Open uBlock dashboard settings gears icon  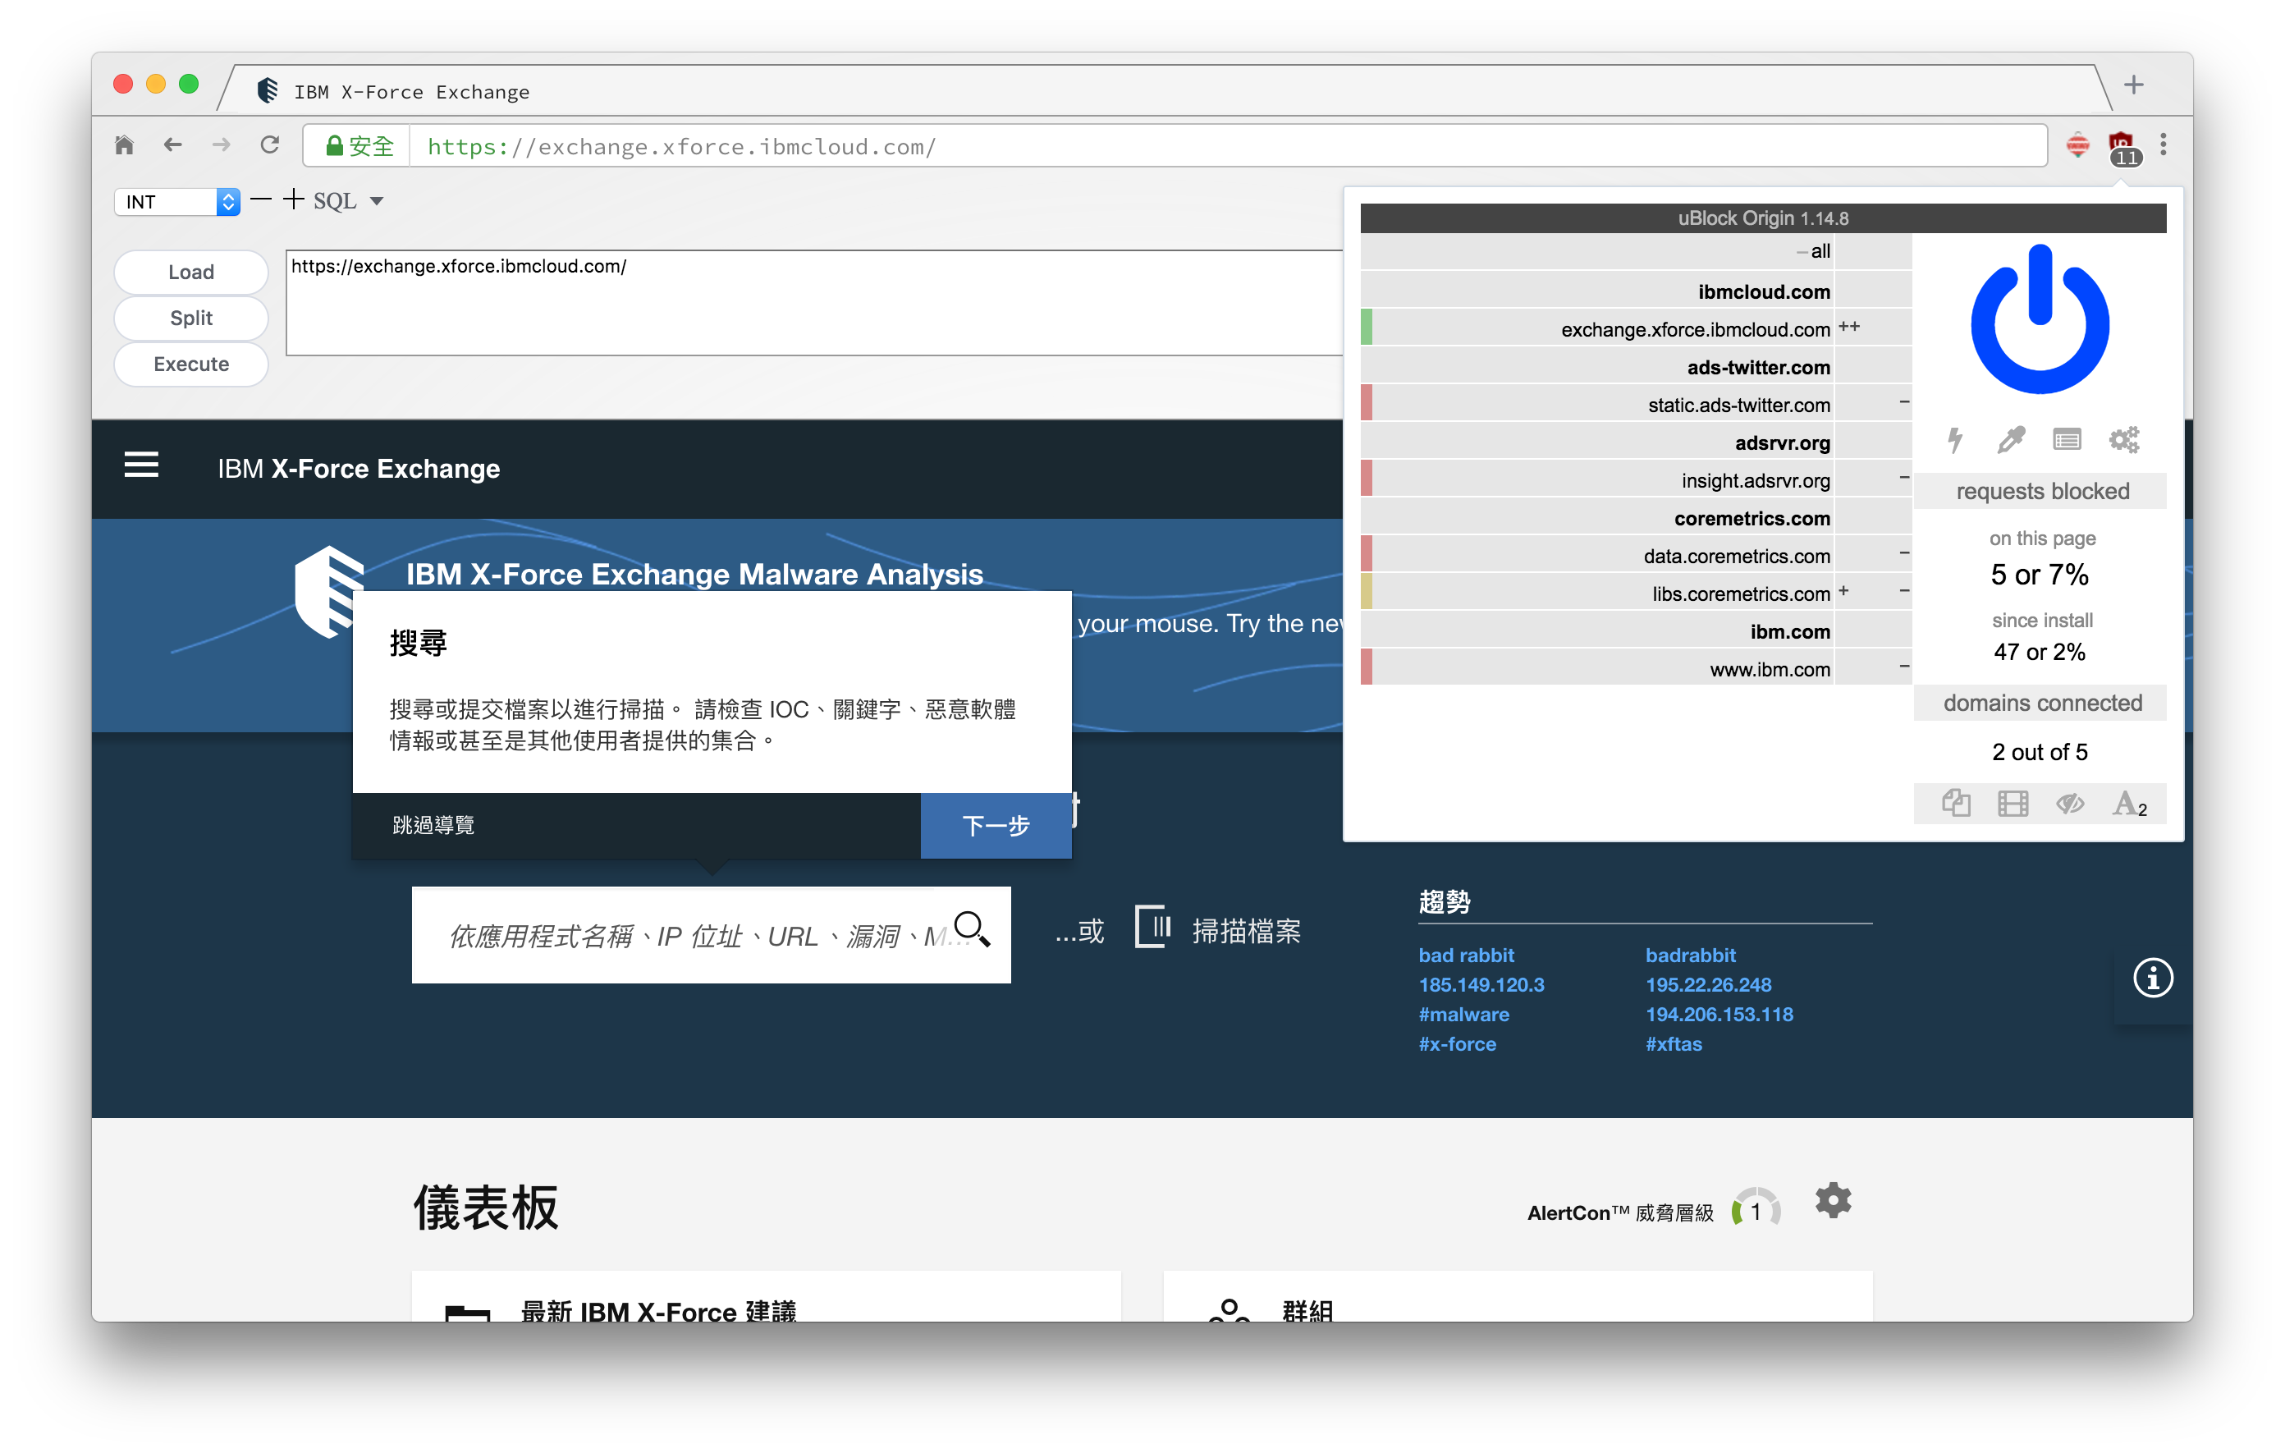pos(2123,439)
